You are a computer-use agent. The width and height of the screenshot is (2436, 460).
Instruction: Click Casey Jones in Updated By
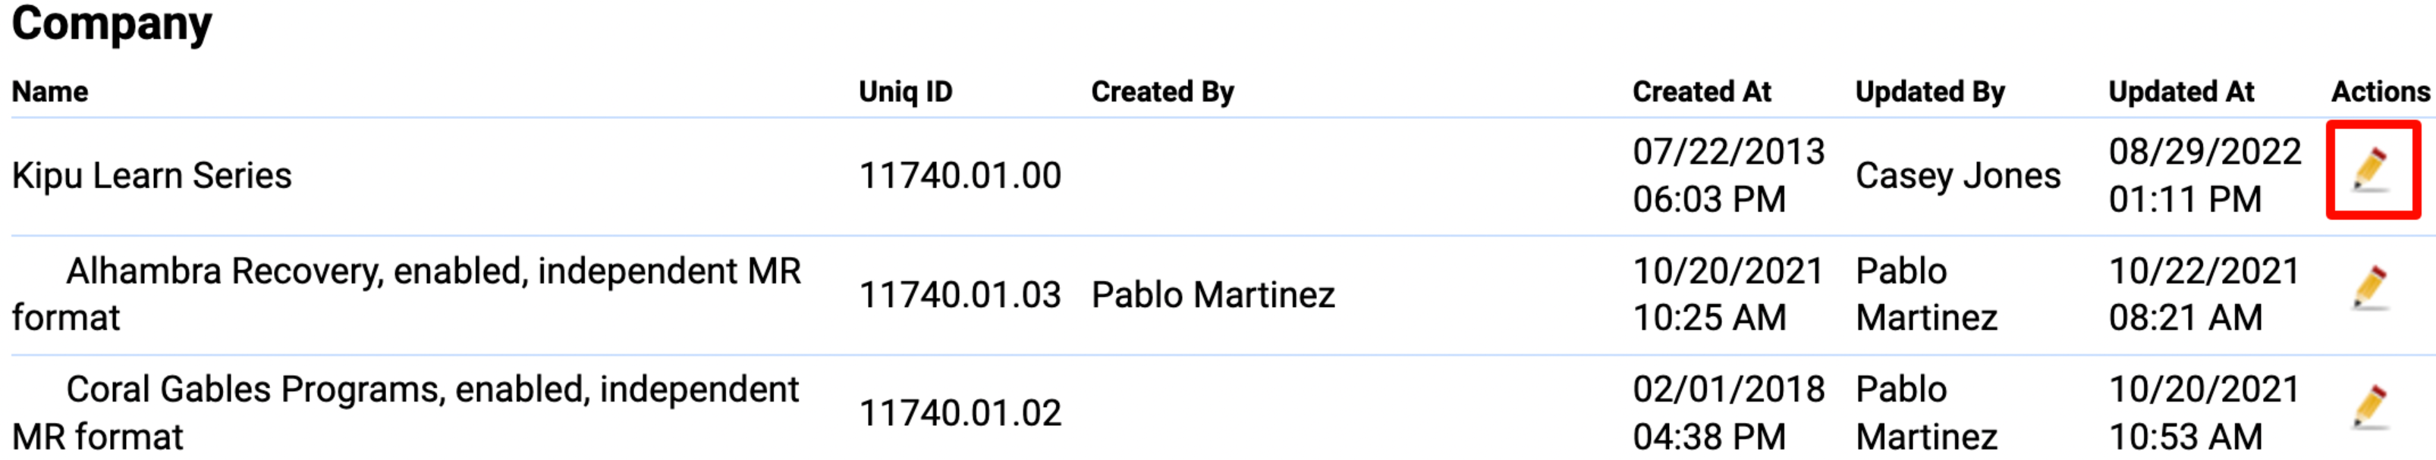1957,176
